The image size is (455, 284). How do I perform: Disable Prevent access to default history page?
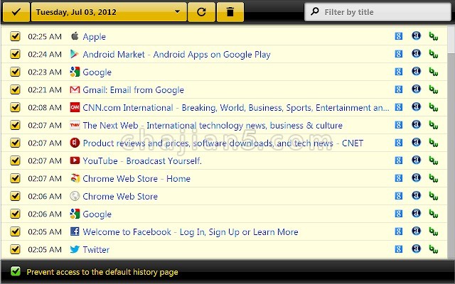tap(16, 271)
